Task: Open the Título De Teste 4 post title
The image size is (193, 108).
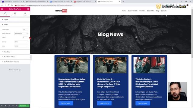Action: [x=147, y=83]
